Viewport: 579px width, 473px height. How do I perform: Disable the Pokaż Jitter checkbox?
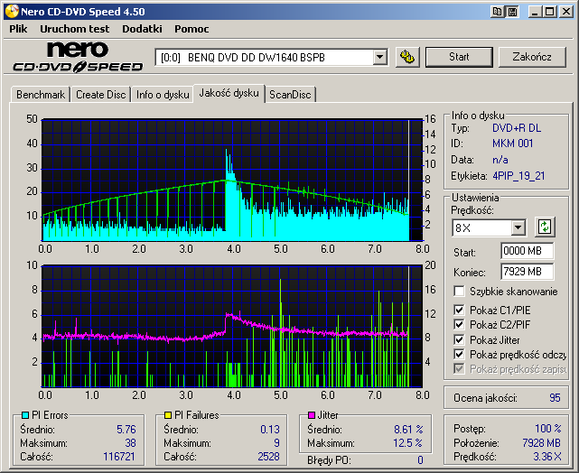click(459, 339)
